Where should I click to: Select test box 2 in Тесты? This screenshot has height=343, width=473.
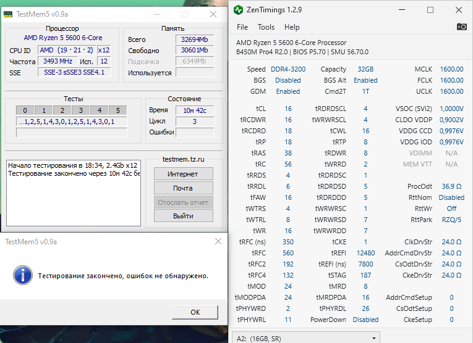[62, 110]
